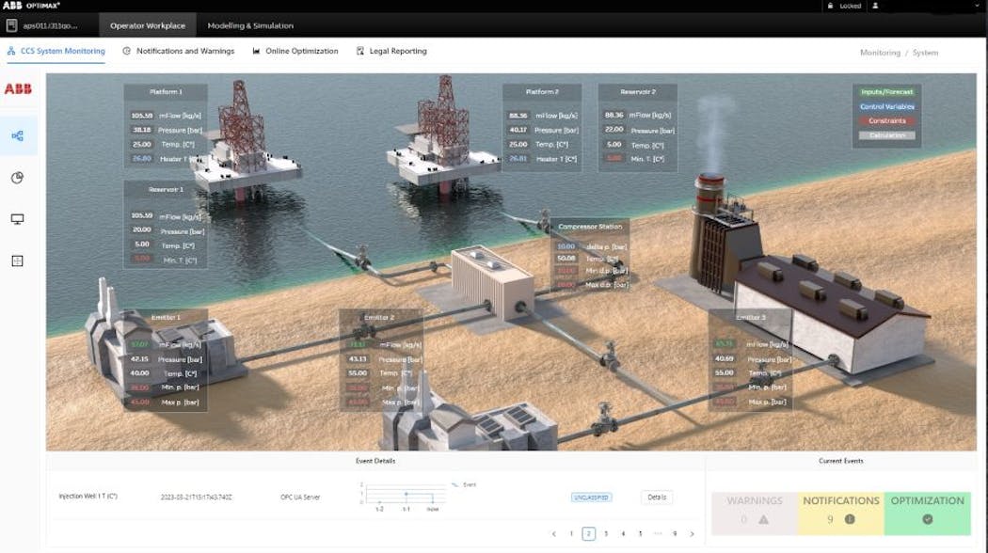
Task: Click the Notifications and Warnings clock icon
Action: [125, 51]
